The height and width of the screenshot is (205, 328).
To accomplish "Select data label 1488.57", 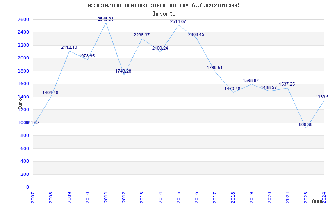I will tap(269, 87).
